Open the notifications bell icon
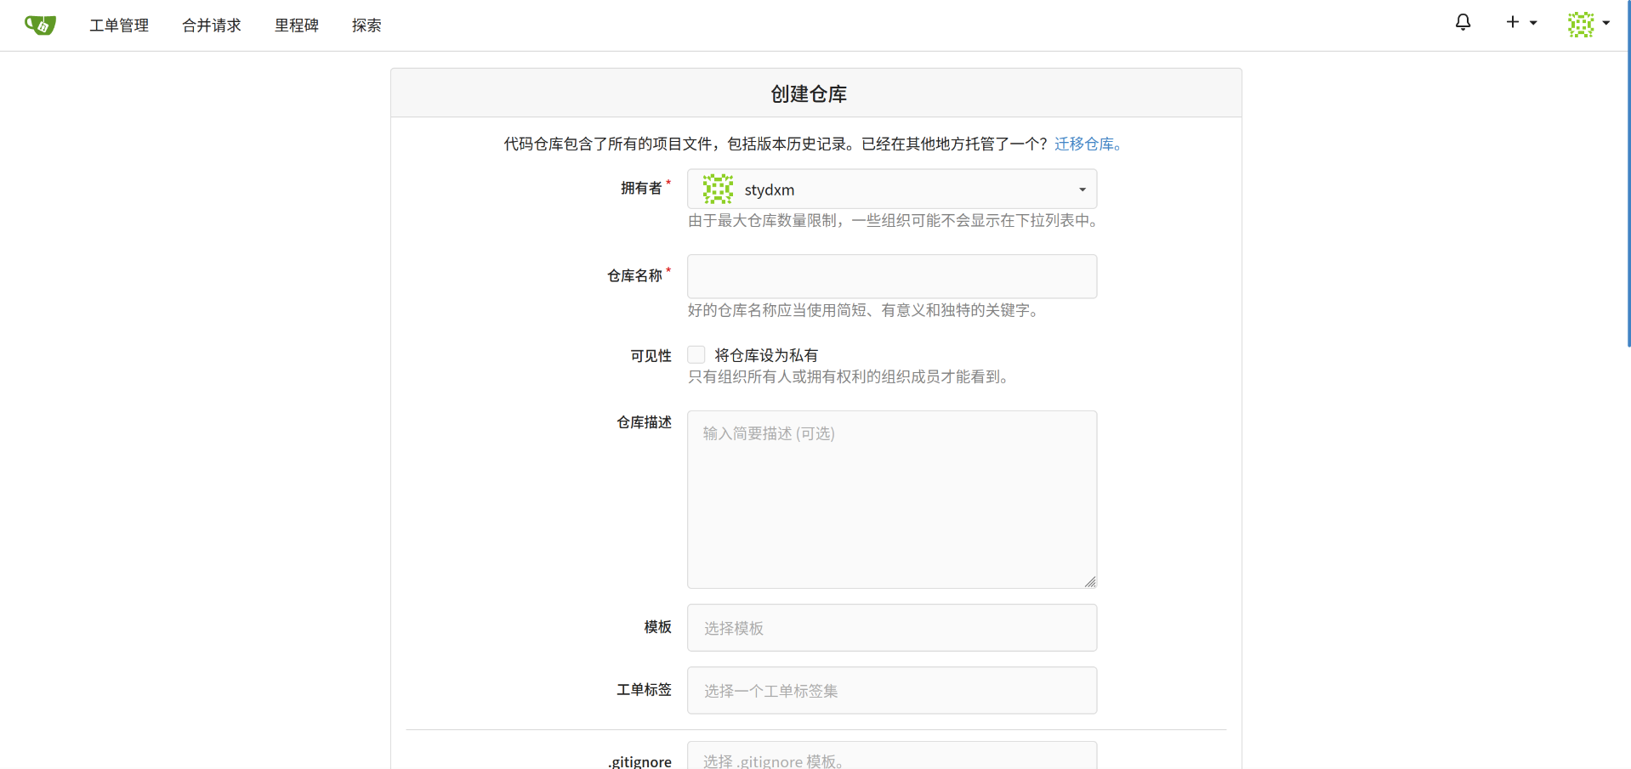Viewport: 1631px width, 769px height. point(1463,23)
